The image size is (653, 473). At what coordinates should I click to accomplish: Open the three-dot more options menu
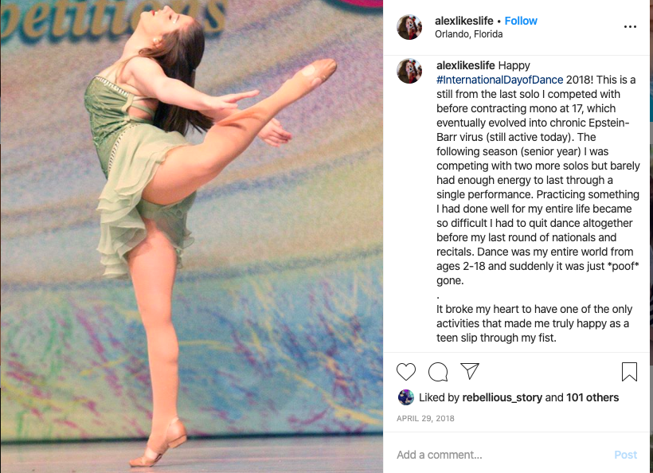(x=630, y=26)
